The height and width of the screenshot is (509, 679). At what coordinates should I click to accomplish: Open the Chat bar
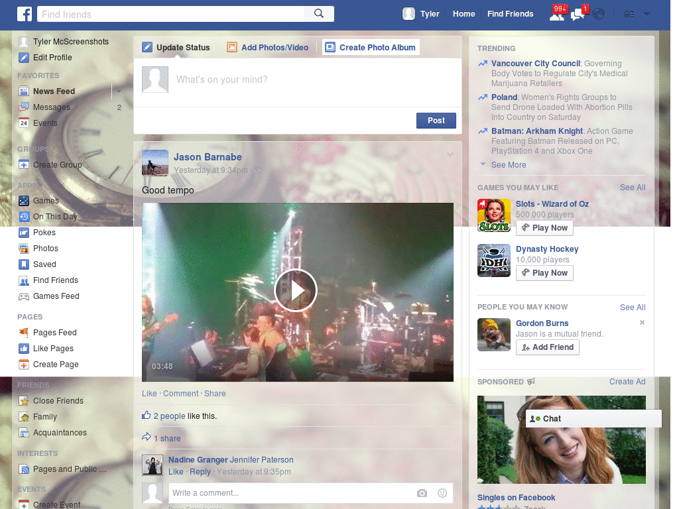point(593,419)
